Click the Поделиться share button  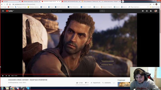[x=95, y=83]
